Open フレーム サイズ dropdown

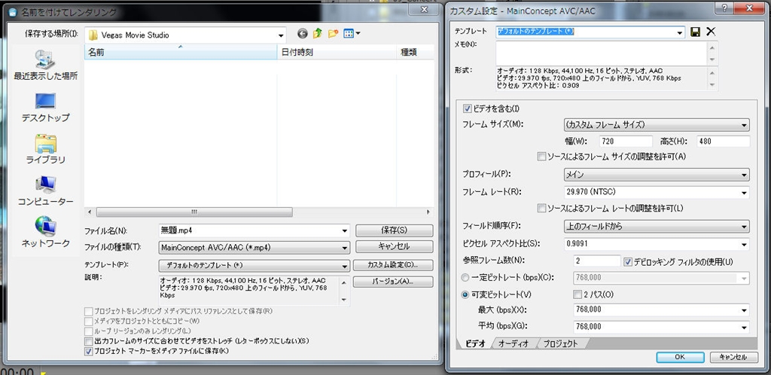point(744,125)
